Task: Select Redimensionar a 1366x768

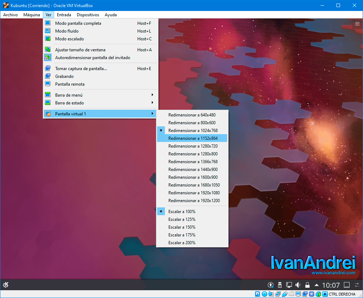Action: pos(192,162)
